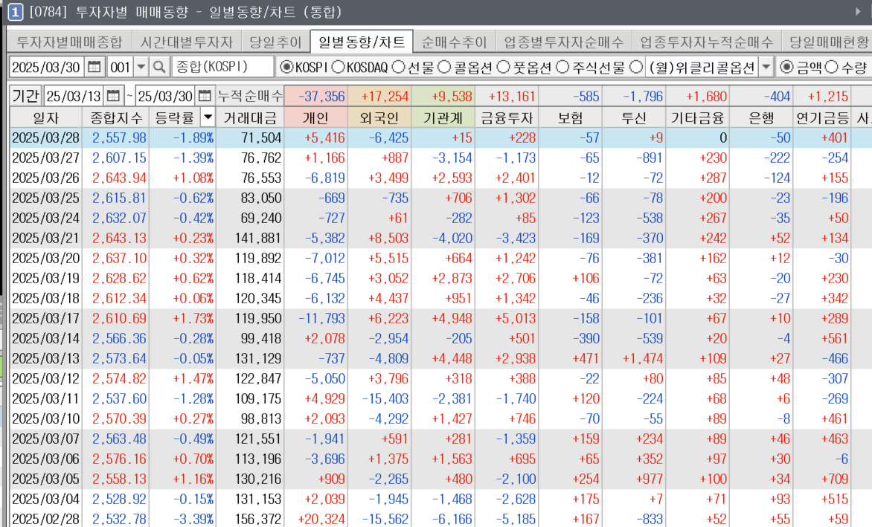This screenshot has width=872, height=527.
Task: Click the magnifier search icon
Action: click(x=159, y=68)
